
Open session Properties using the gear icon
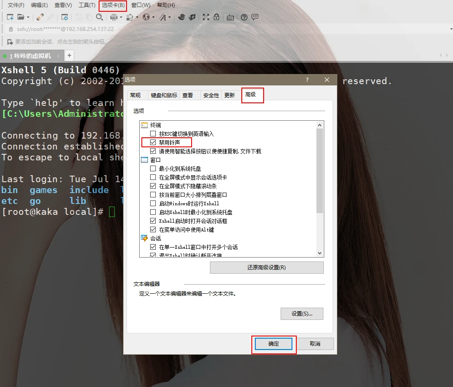tap(64, 17)
